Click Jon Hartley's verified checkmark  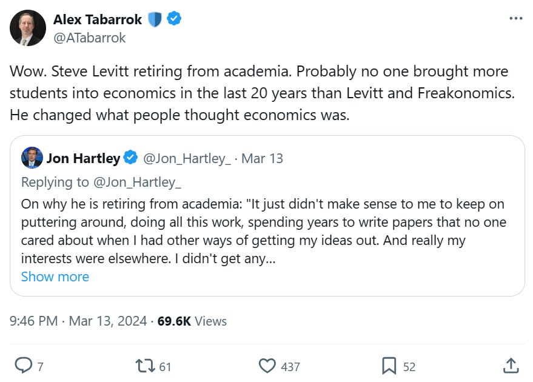tap(130, 159)
